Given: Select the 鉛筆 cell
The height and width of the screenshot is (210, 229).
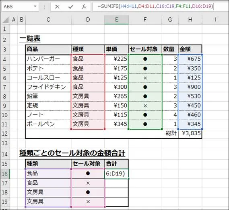Looking at the screenshot, I should tap(48, 96).
